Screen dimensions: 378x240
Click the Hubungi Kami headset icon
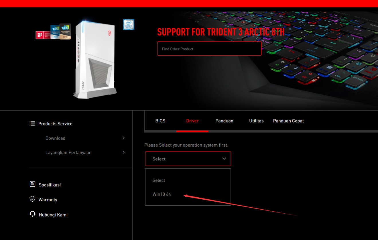click(32, 214)
